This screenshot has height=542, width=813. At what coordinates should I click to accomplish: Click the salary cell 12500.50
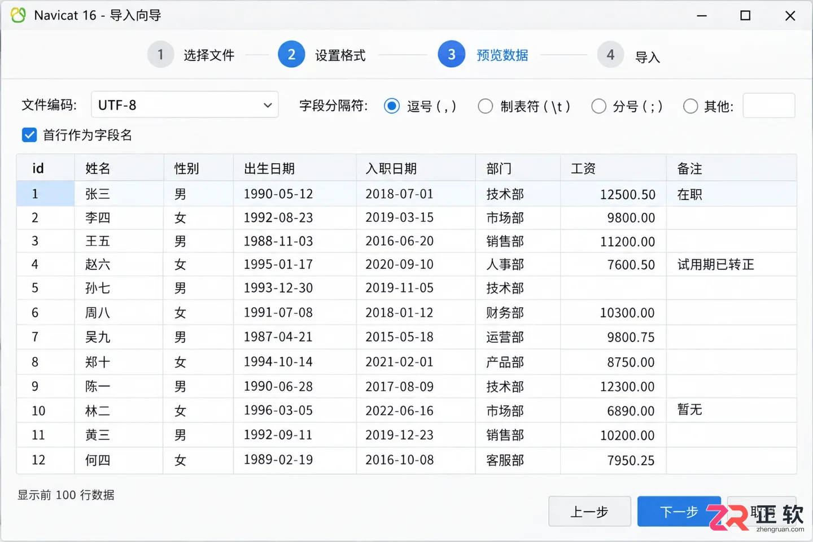[x=613, y=194]
